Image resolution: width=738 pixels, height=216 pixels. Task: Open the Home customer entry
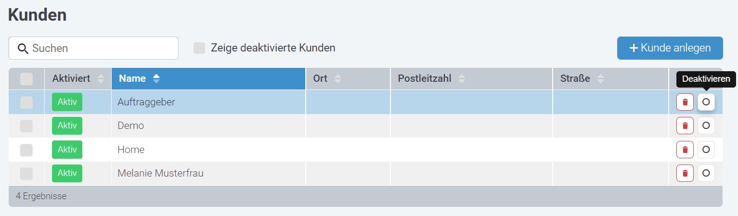point(131,150)
